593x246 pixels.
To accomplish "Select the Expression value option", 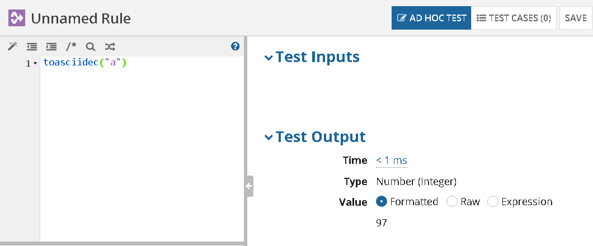I will [493, 202].
